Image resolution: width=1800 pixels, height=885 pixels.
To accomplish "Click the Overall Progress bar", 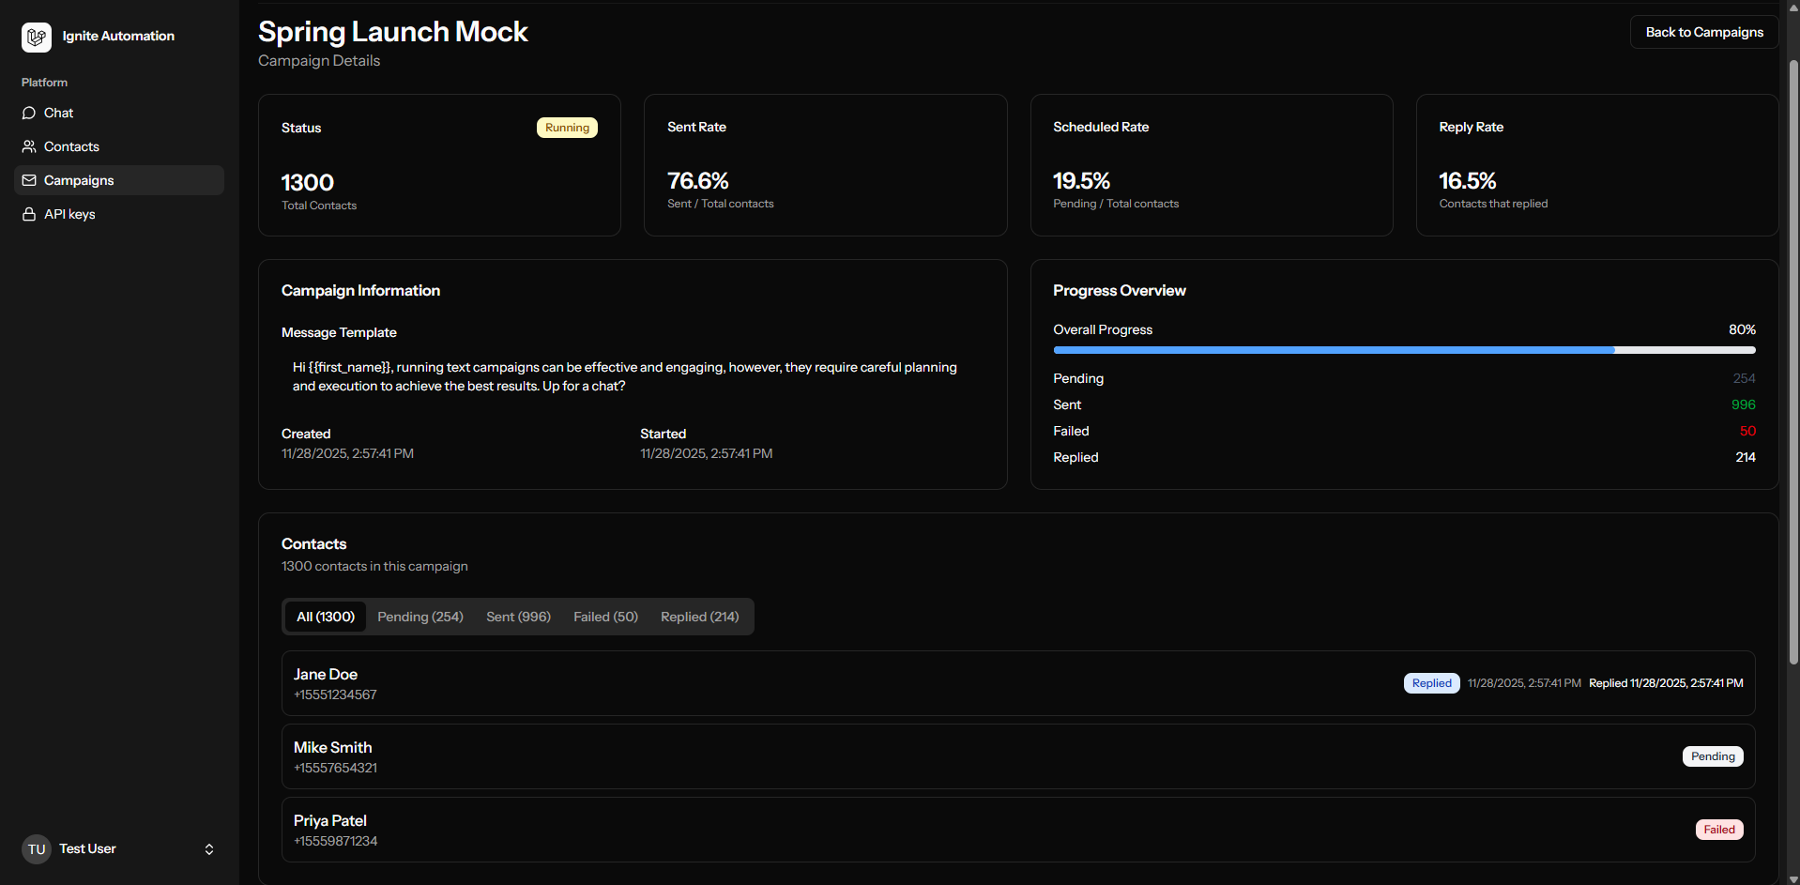I will tap(1404, 350).
